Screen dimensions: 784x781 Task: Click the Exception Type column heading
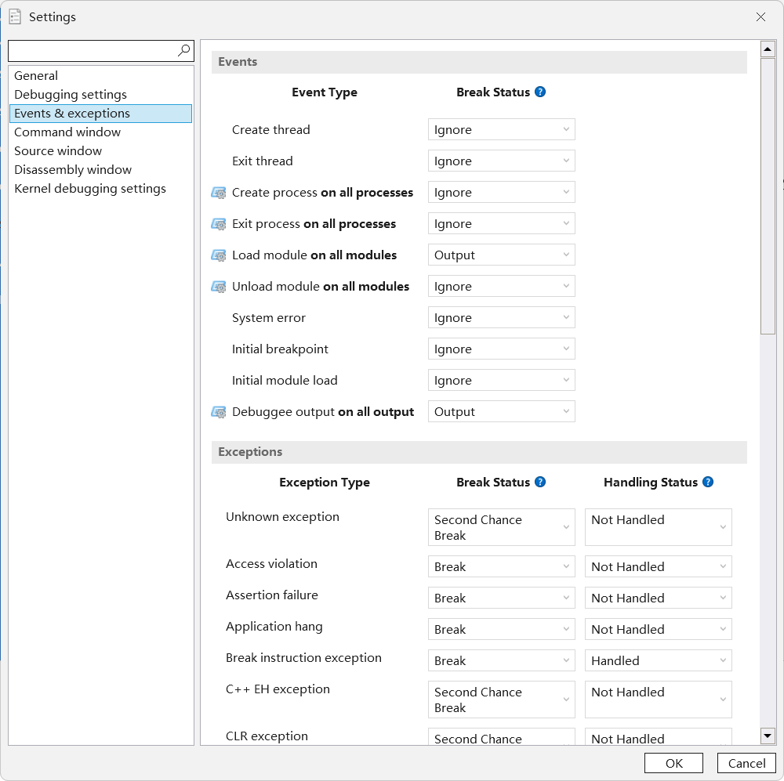[x=325, y=483]
